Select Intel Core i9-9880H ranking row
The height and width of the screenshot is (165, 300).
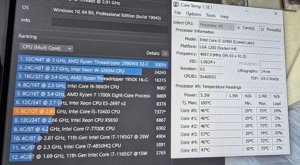[91, 86]
